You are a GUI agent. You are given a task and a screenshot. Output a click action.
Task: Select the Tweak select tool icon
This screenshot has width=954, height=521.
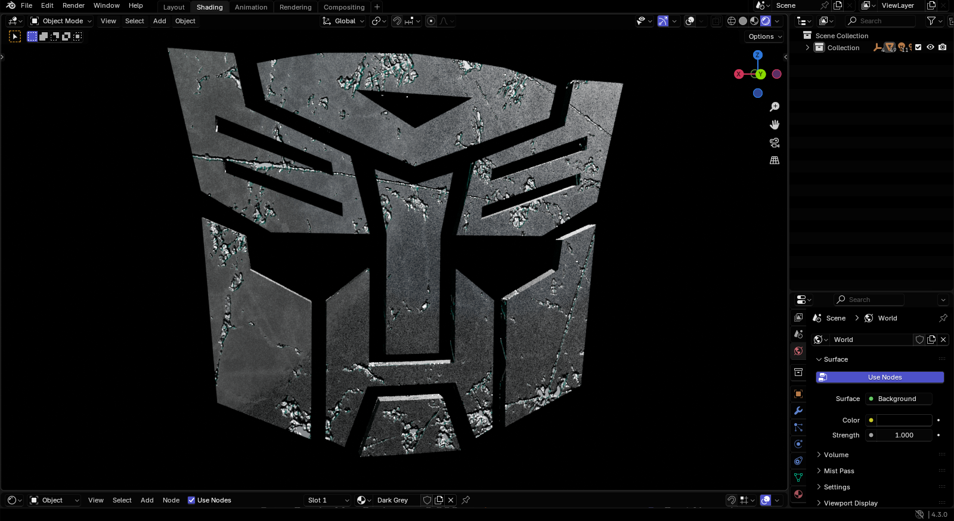15,36
